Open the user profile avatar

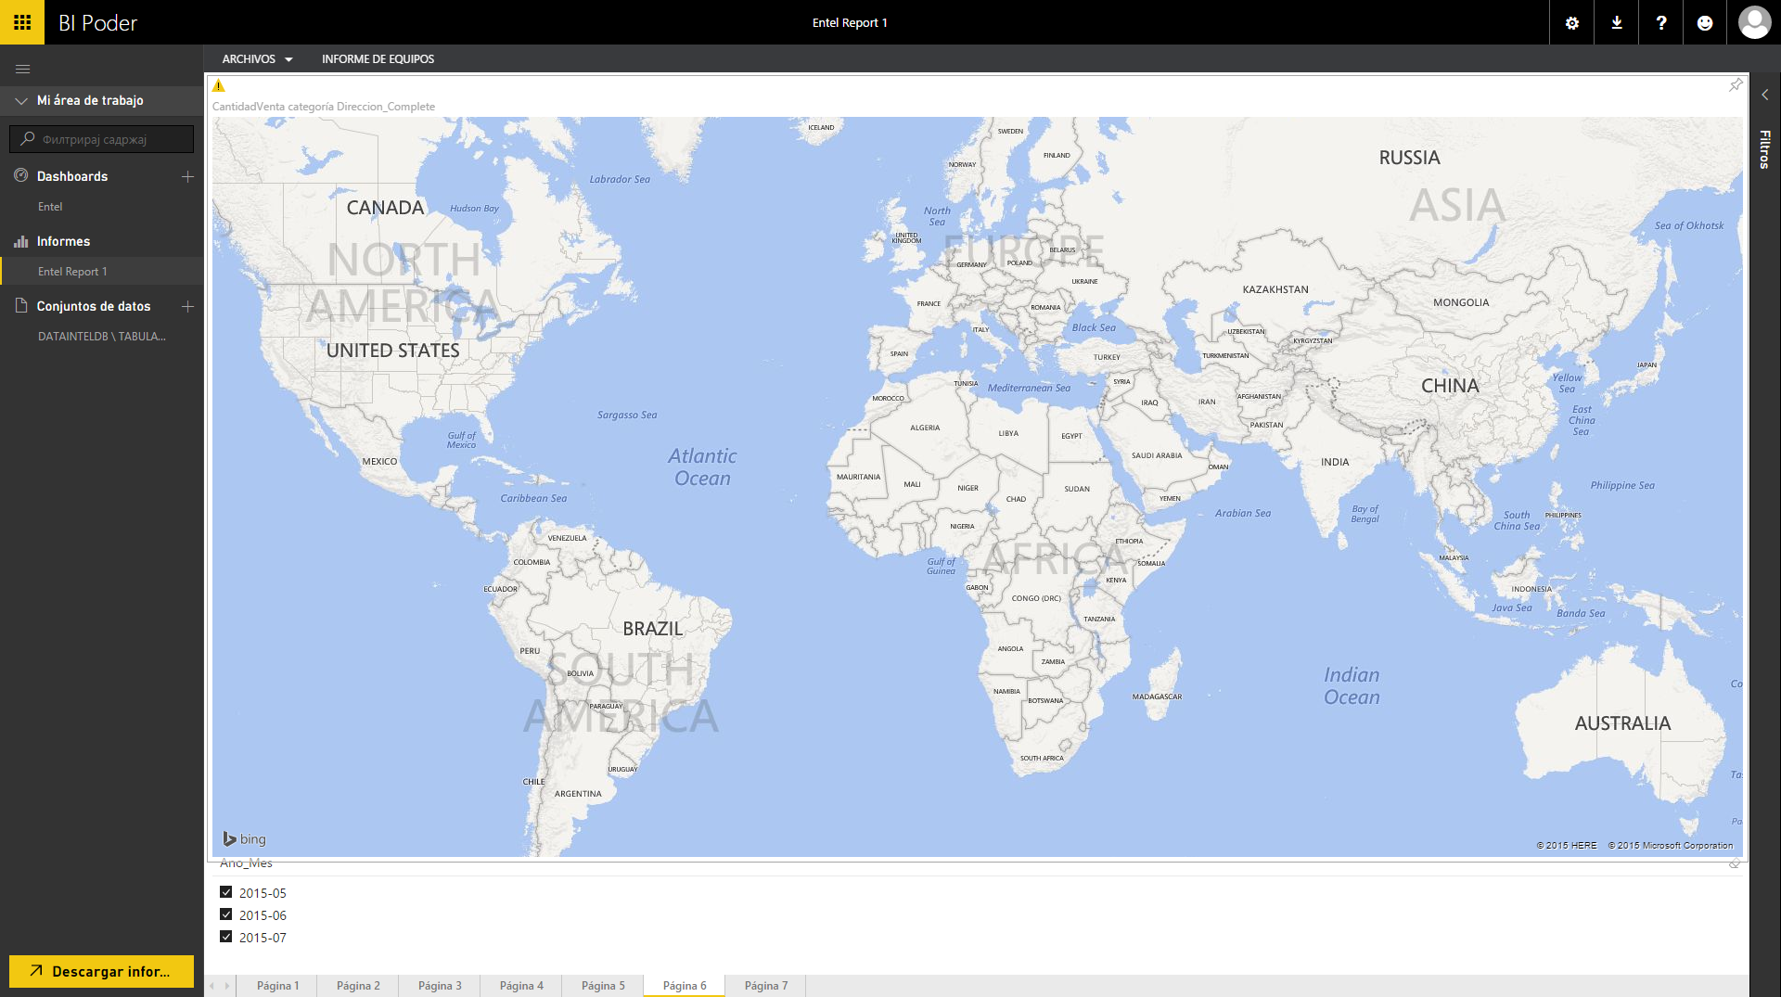1754,22
